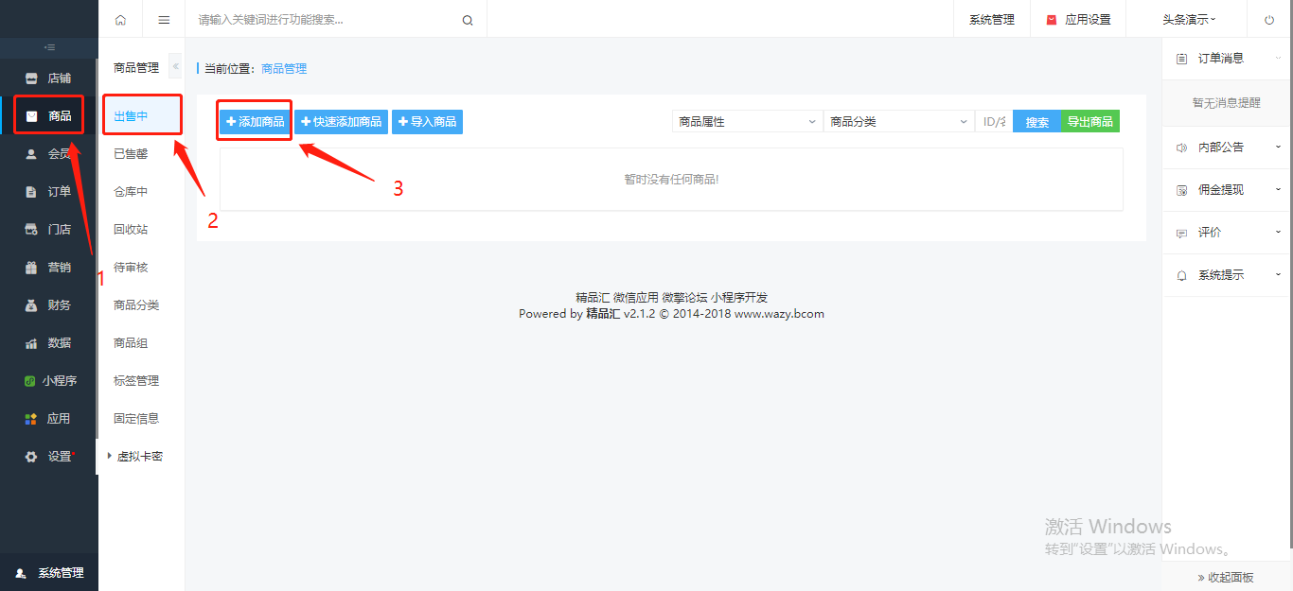Open 营销 in the left sidebar
The width and height of the screenshot is (1293, 591).
(49, 268)
